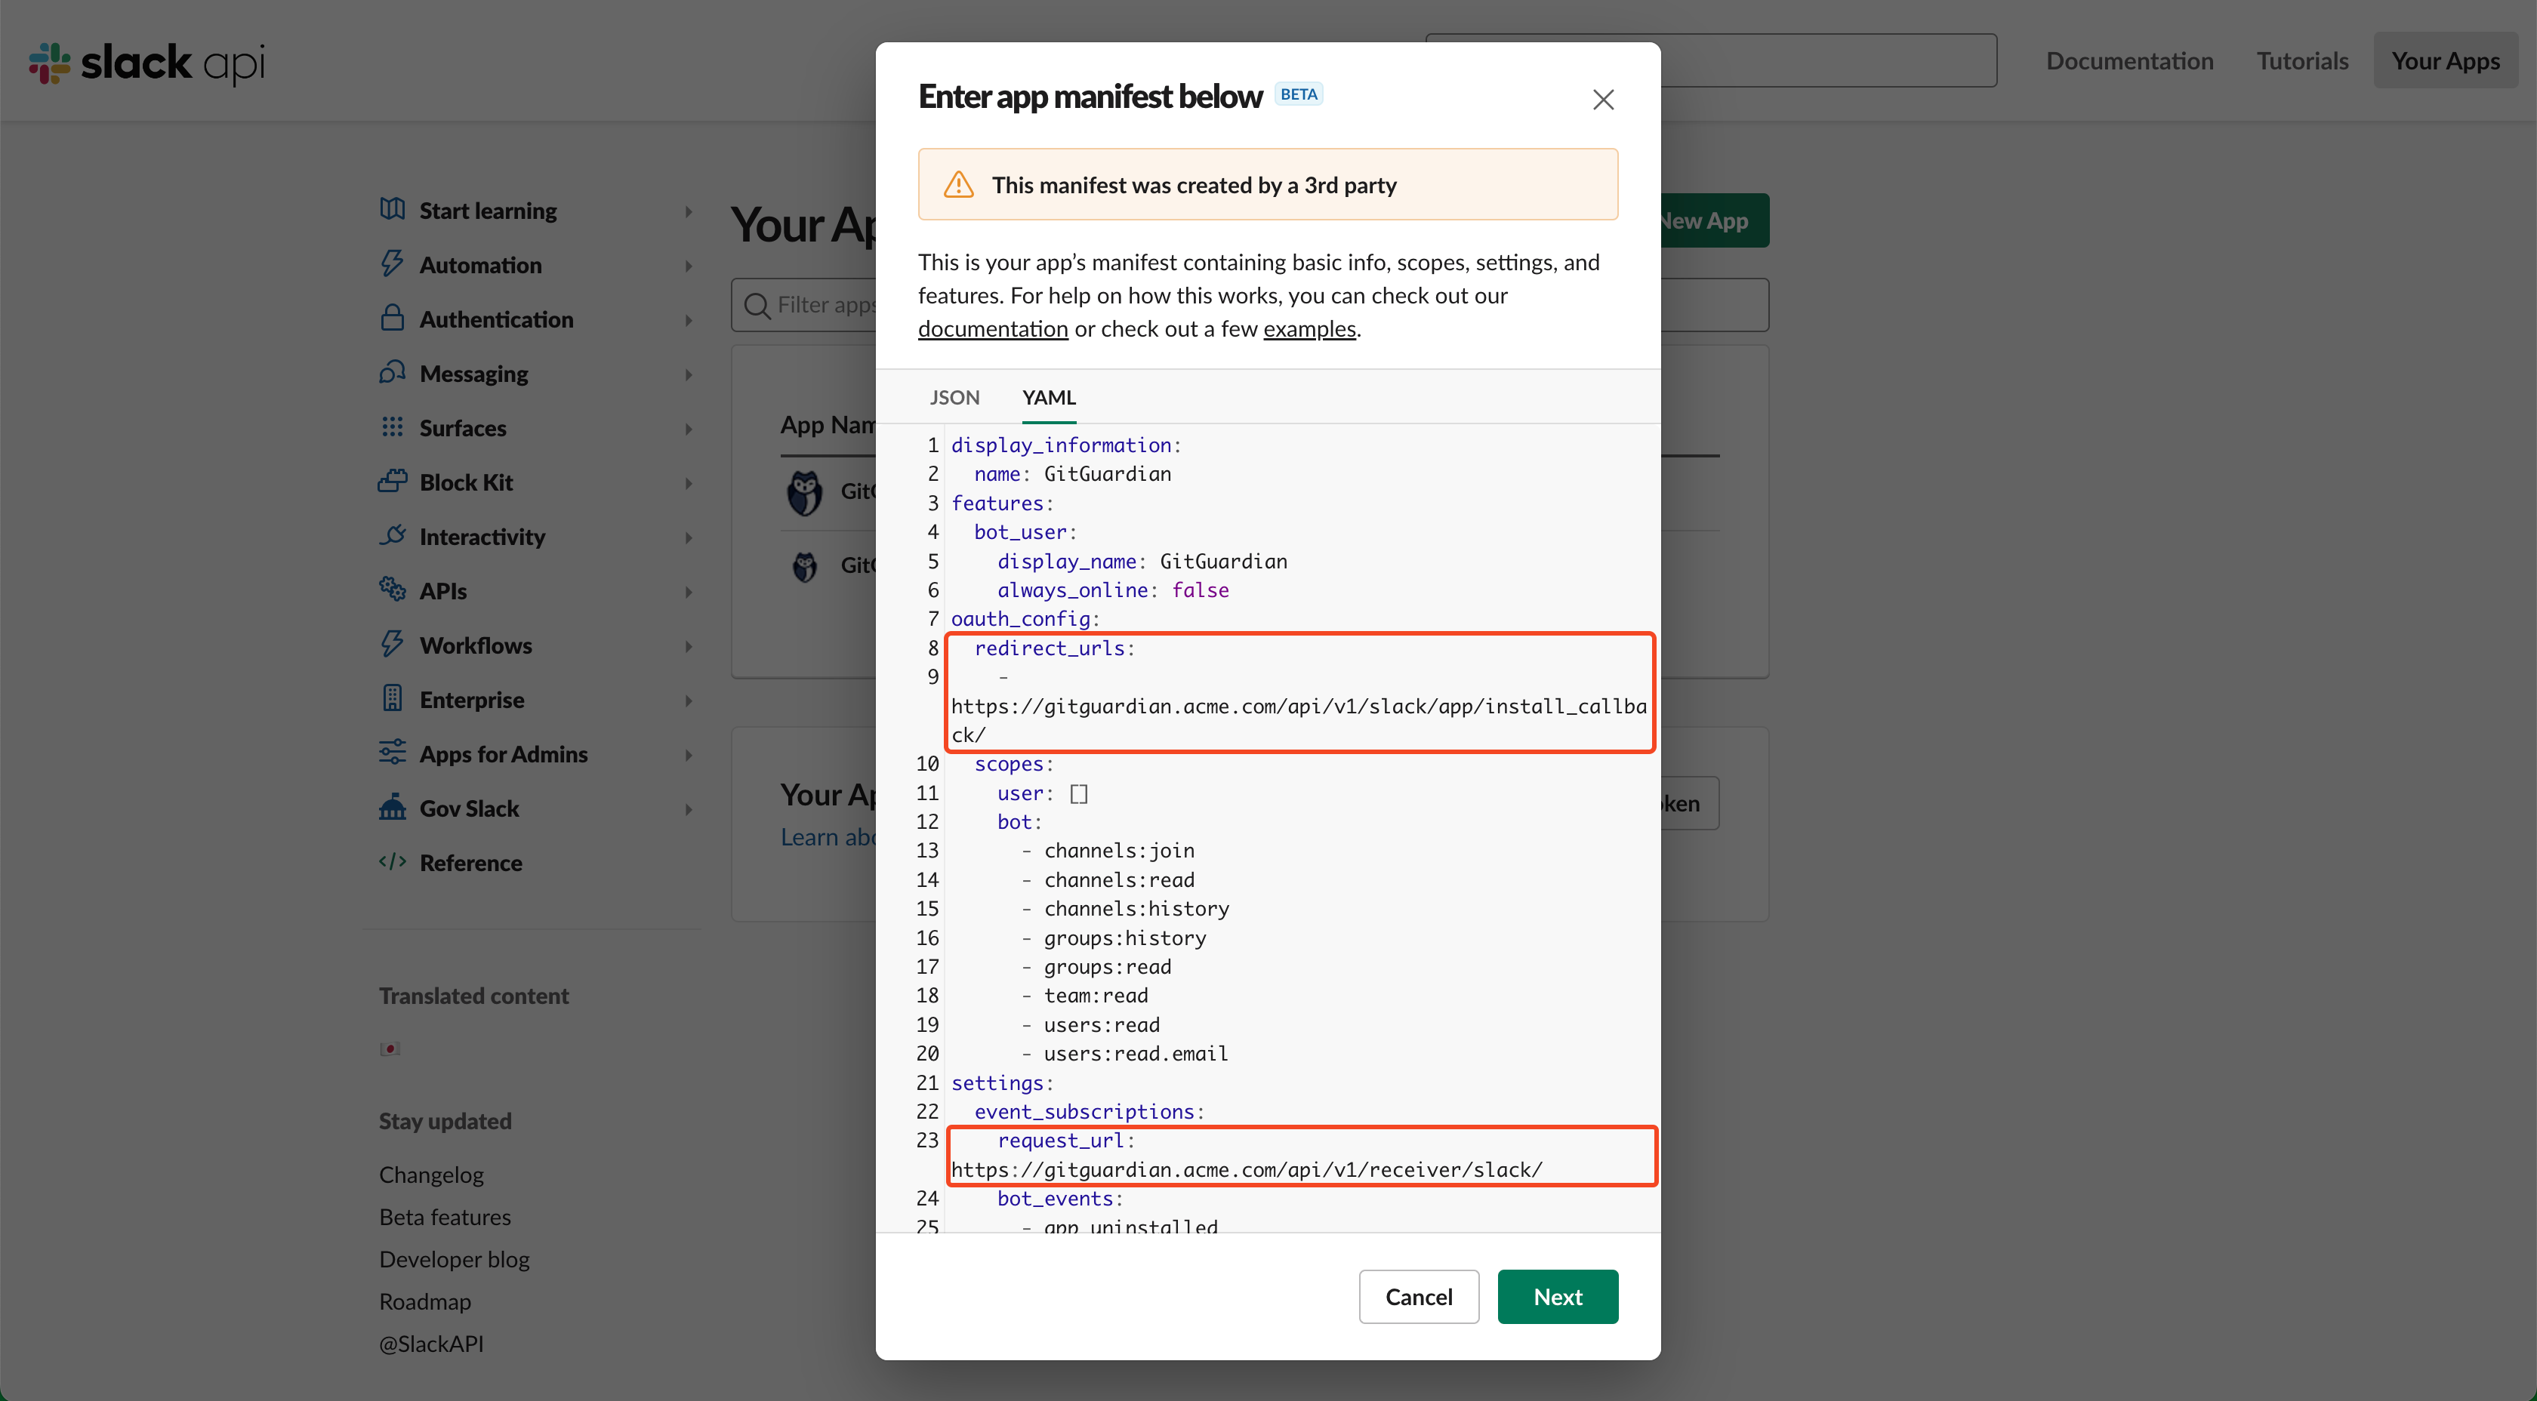Image resolution: width=2537 pixels, height=1401 pixels.
Task: Click the Surfaces grid icon
Action: coord(392,426)
